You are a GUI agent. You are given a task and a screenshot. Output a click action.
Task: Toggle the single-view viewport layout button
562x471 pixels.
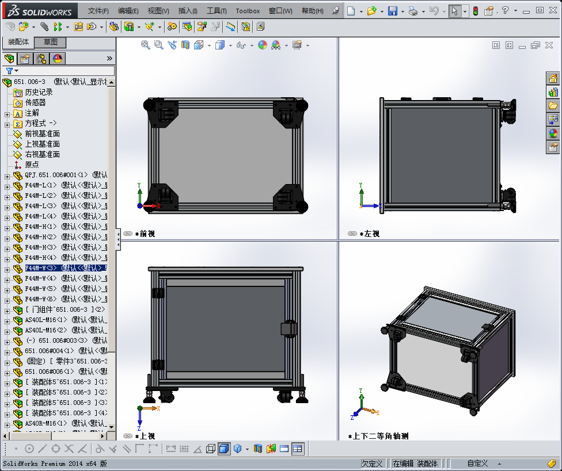tap(284, 449)
